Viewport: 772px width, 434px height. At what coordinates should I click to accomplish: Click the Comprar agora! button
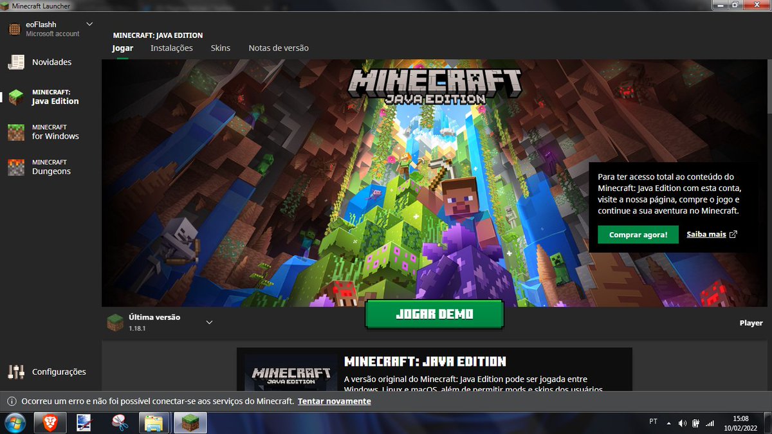[x=638, y=235]
